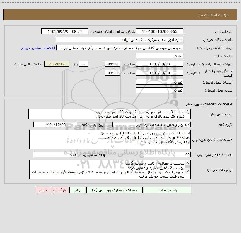
Task: Click the خروج exit button
Action: coord(43,190)
